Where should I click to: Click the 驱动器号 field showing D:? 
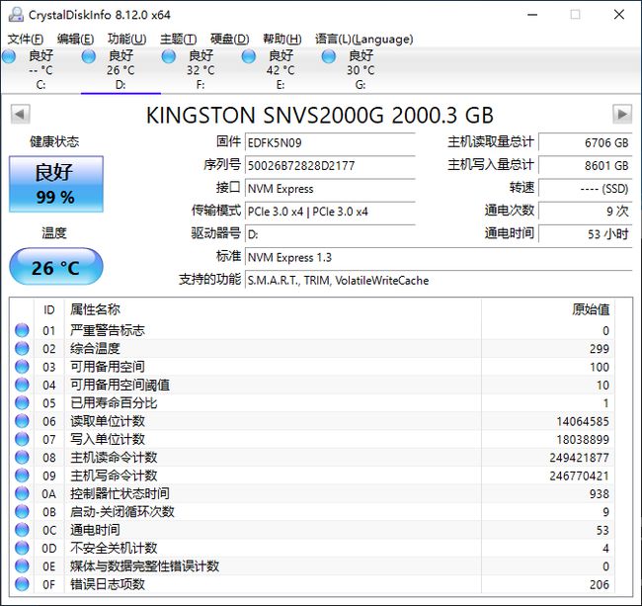coord(330,234)
